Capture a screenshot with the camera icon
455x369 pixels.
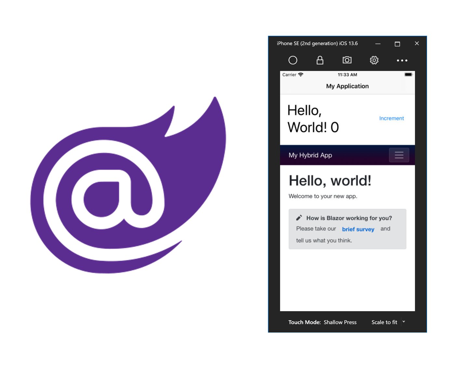tap(347, 60)
